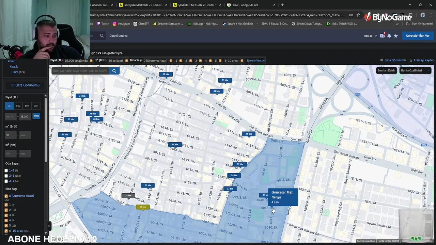Switch to 'ŞEMİKLER MEYDAN VE İZBAN' tab
Viewport: 436px width, 245px height.
coord(197,5)
